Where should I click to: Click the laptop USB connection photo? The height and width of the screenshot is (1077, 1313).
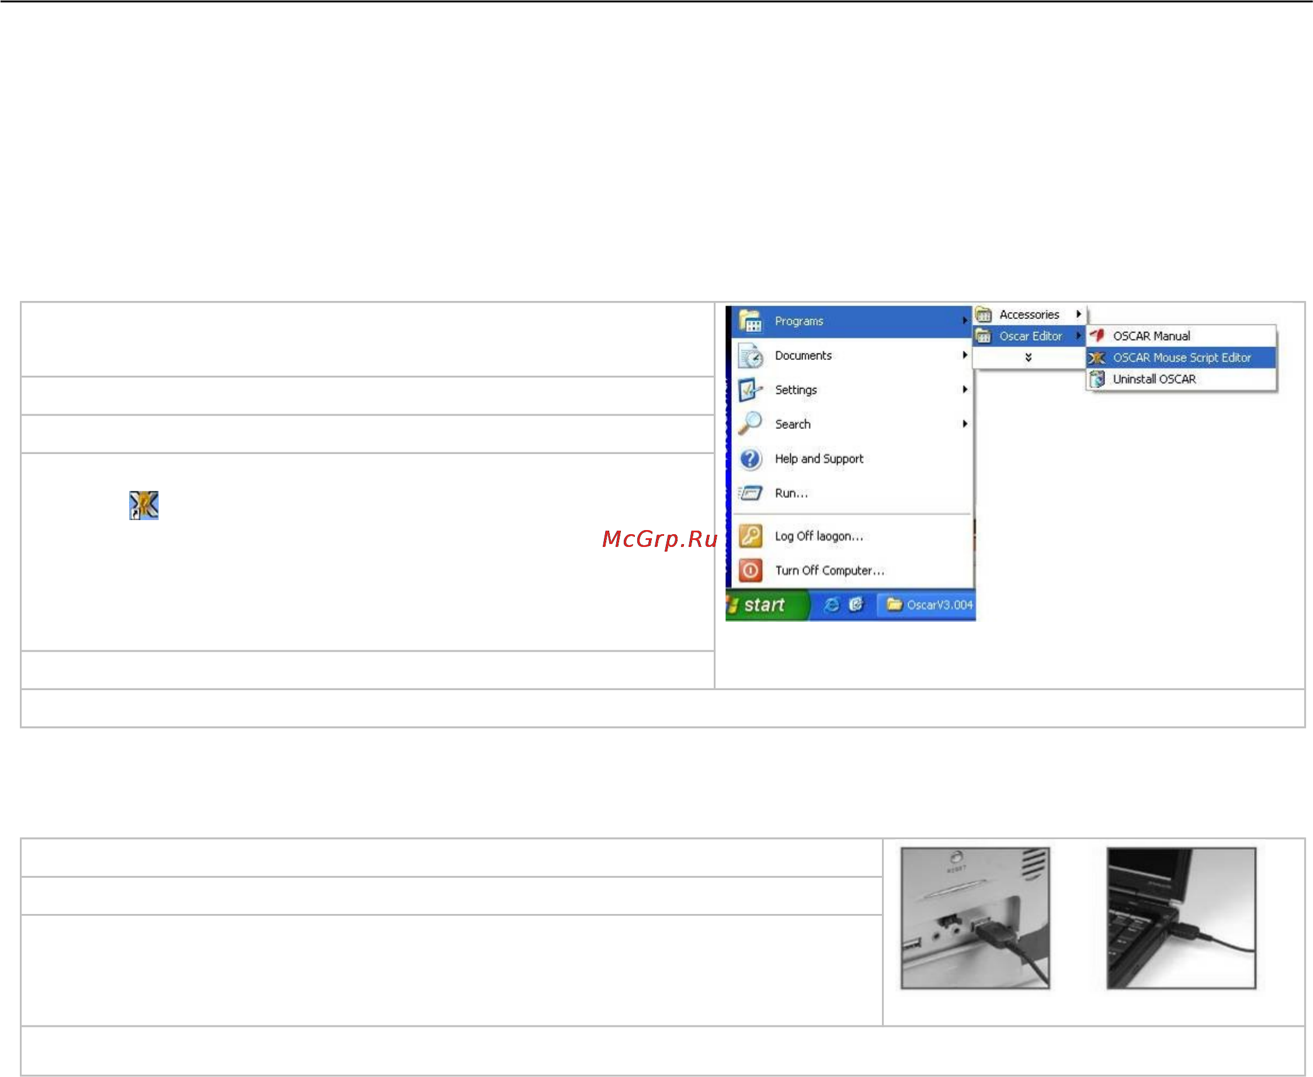tap(1181, 918)
